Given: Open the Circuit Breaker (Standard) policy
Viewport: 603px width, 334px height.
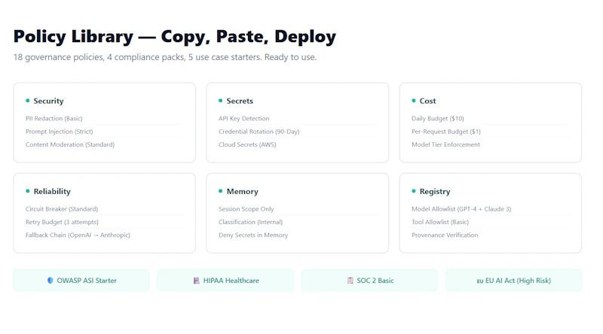Looking at the screenshot, I should [x=62, y=209].
